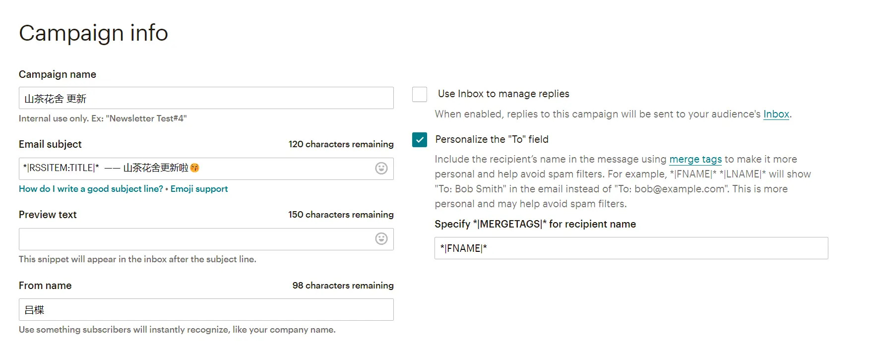Image resolution: width=871 pixels, height=348 pixels.
Task: Click the "Preview text" heading label
Action: tap(48, 215)
